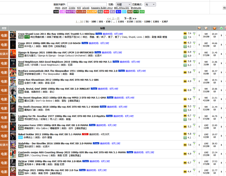Favorite Good Neighbours with star
Screen dimensions: 226x176
pyautogui.click(x=194, y=65)
